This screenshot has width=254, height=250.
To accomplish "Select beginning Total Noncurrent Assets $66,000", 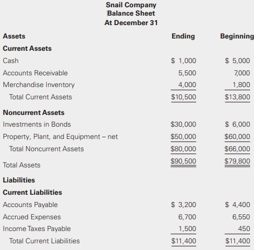I will click(237, 149).
